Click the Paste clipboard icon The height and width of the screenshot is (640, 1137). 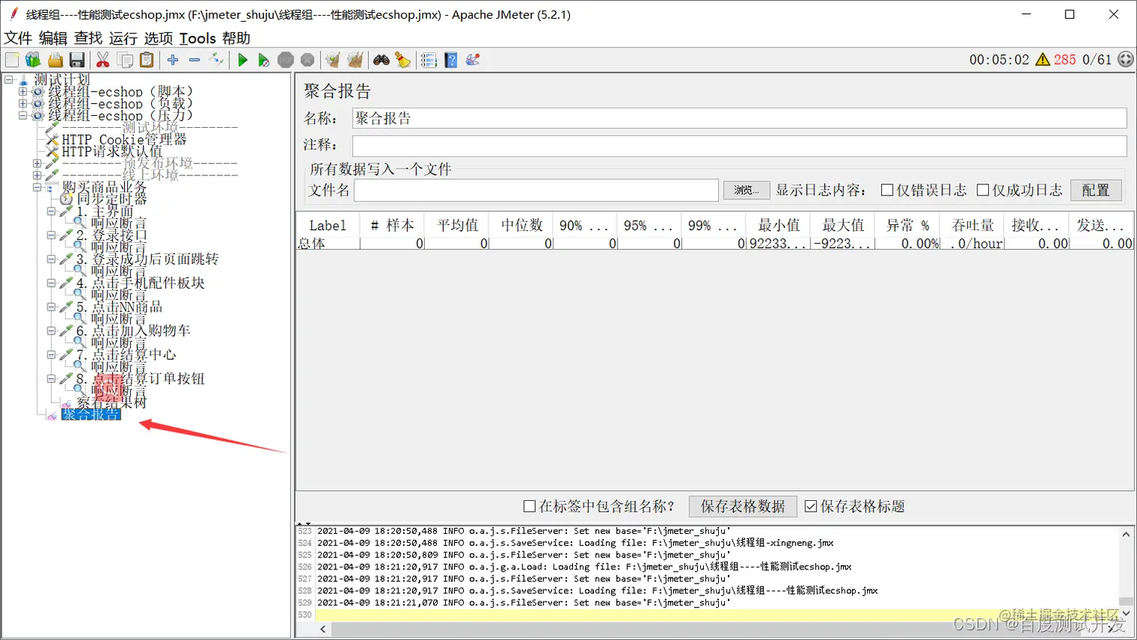pyautogui.click(x=147, y=60)
